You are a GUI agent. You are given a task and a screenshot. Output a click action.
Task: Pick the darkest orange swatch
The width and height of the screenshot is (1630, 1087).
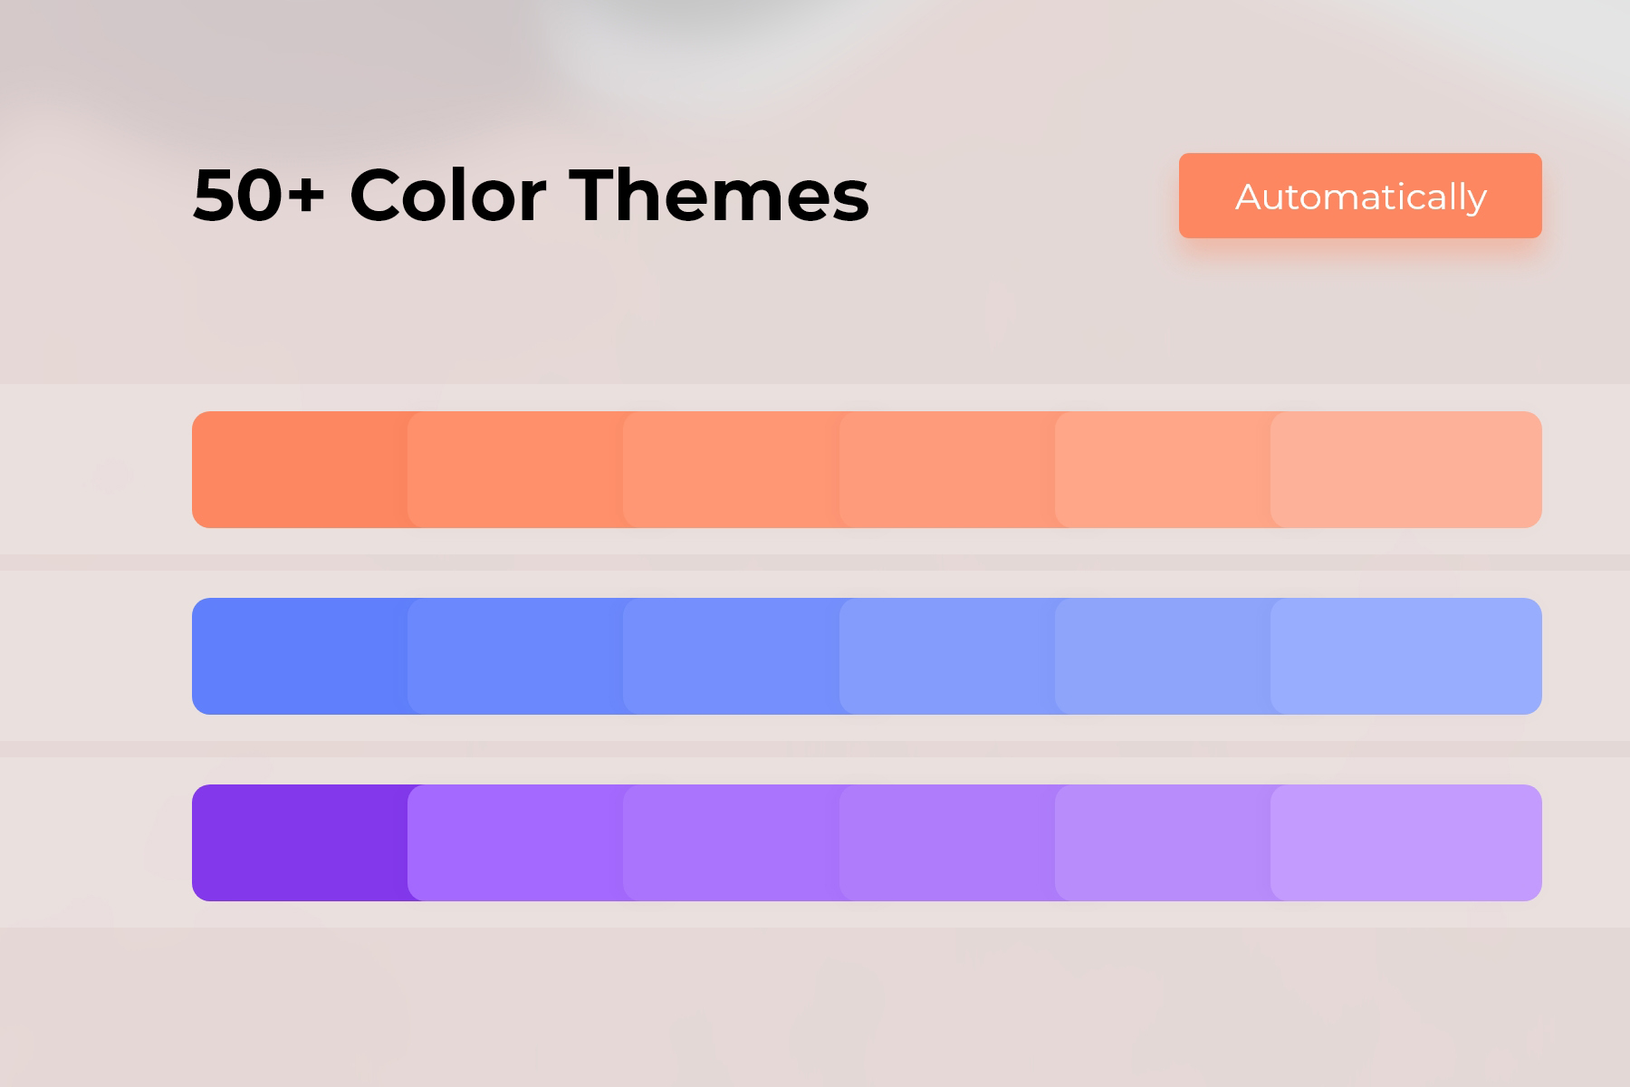point(300,469)
